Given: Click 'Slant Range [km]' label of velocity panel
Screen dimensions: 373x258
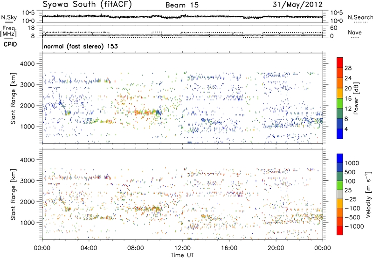Looking at the screenshot, I should tap(13, 195).
